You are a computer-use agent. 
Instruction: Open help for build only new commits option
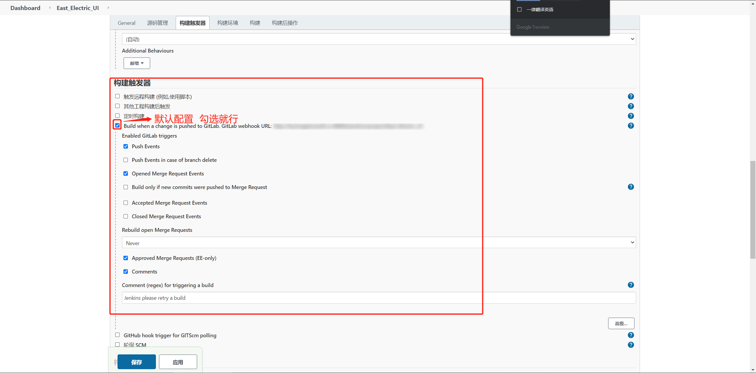630,187
